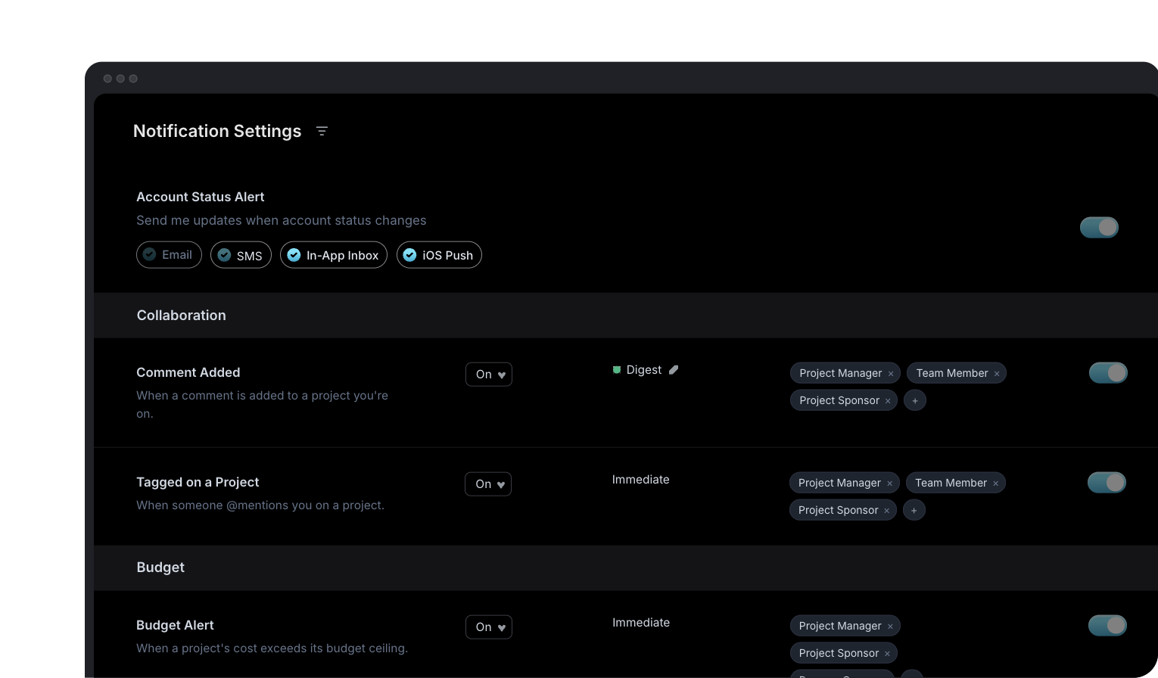Screen dimensions: 1158x678
Task: Switch off the Budget Alert toggle
Action: pos(1107,625)
